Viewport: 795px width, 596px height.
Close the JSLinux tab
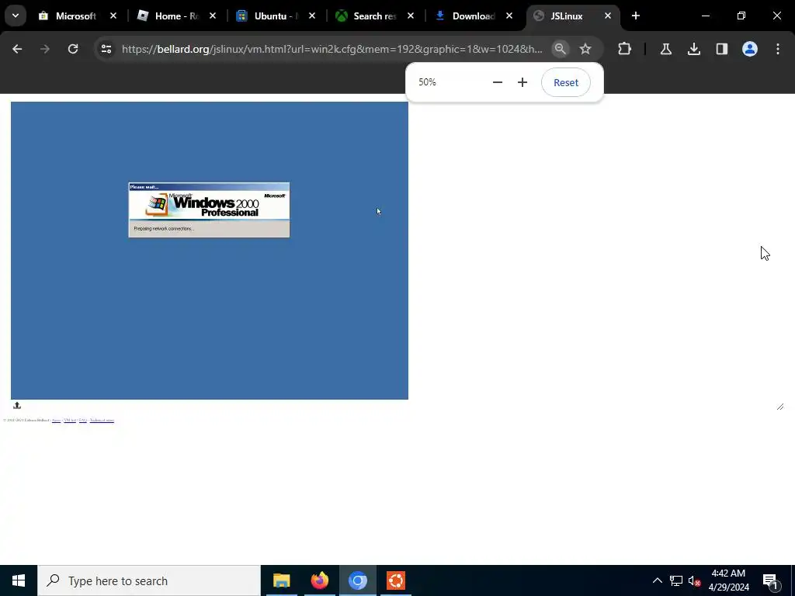(607, 16)
